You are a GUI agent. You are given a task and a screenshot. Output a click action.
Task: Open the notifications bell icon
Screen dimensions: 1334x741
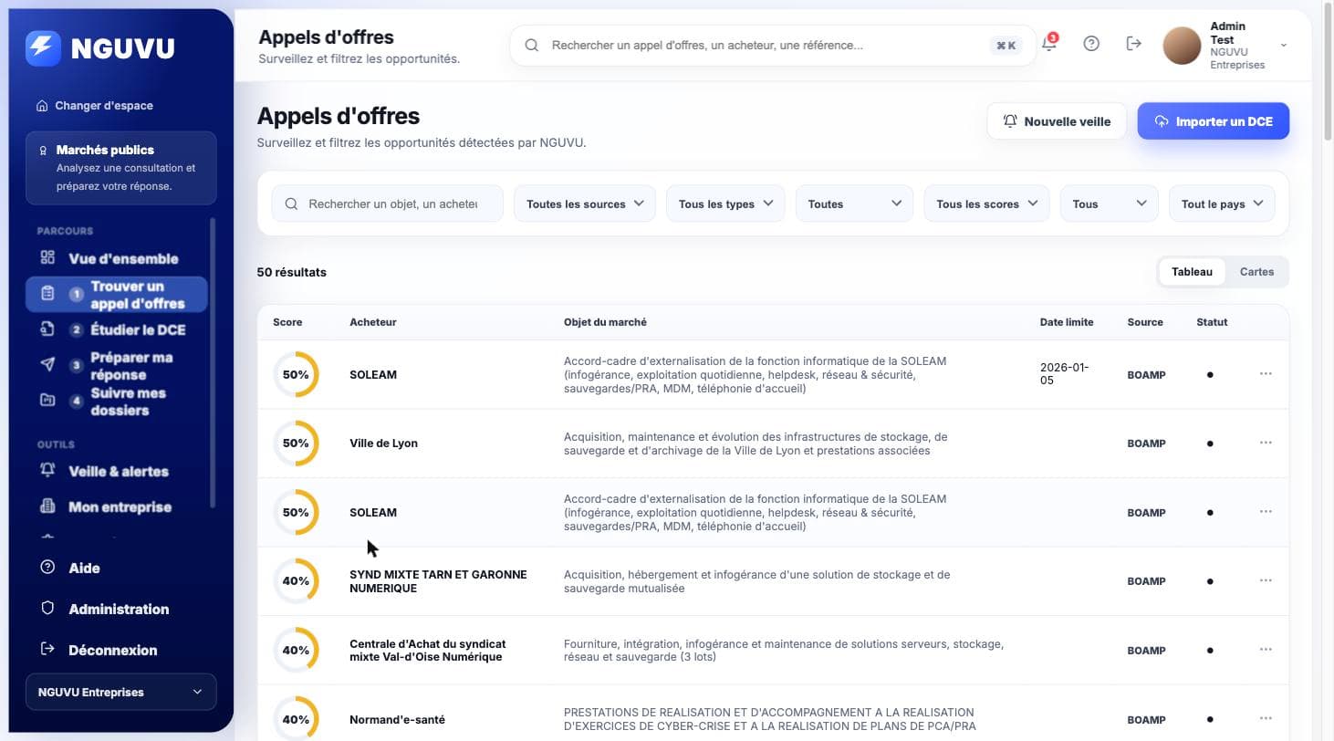(1049, 43)
